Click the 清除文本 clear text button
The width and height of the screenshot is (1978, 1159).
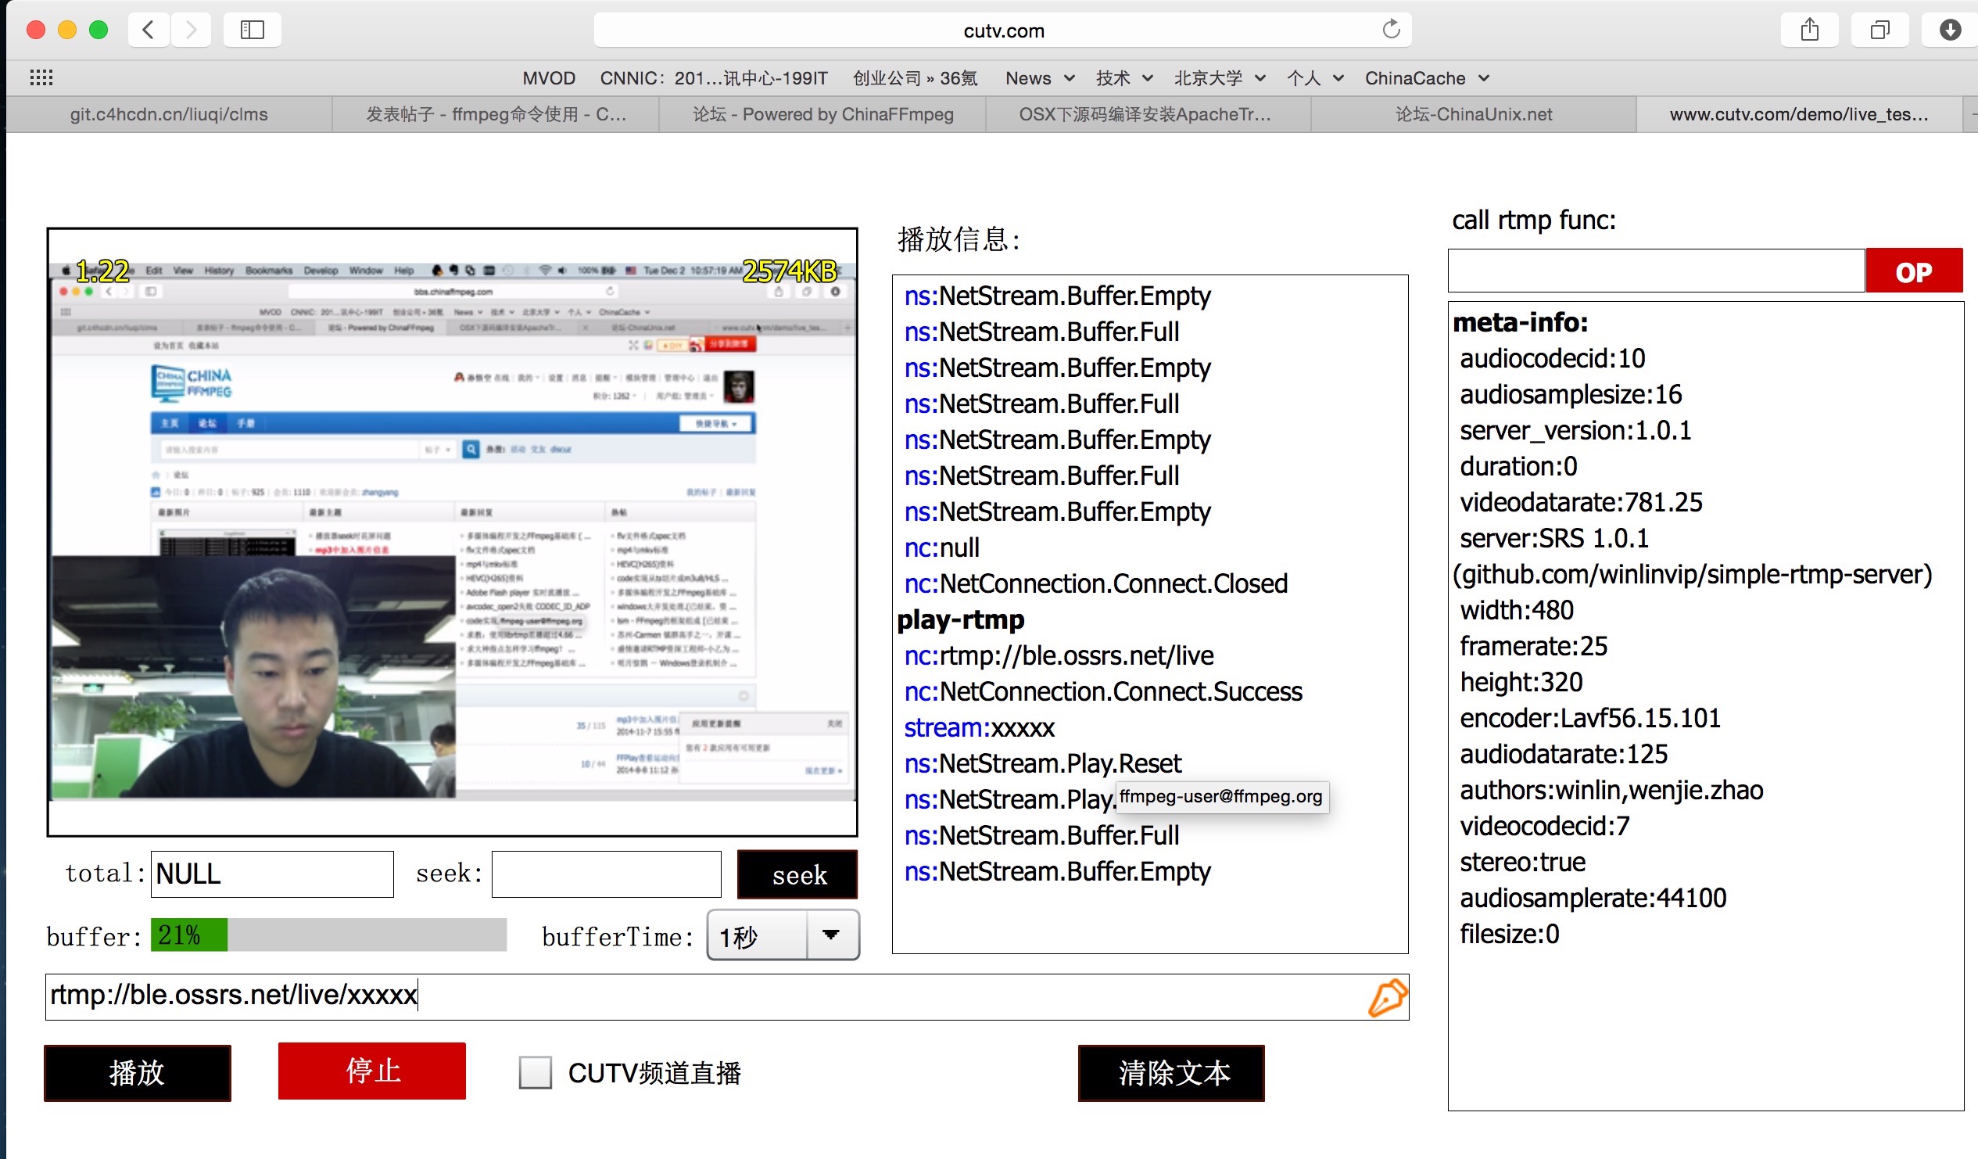(x=1171, y=1073)
